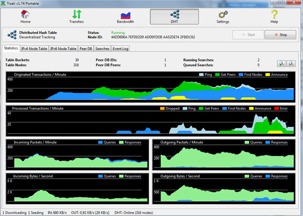
Task: Open the Help section
Action: point(274,17)
